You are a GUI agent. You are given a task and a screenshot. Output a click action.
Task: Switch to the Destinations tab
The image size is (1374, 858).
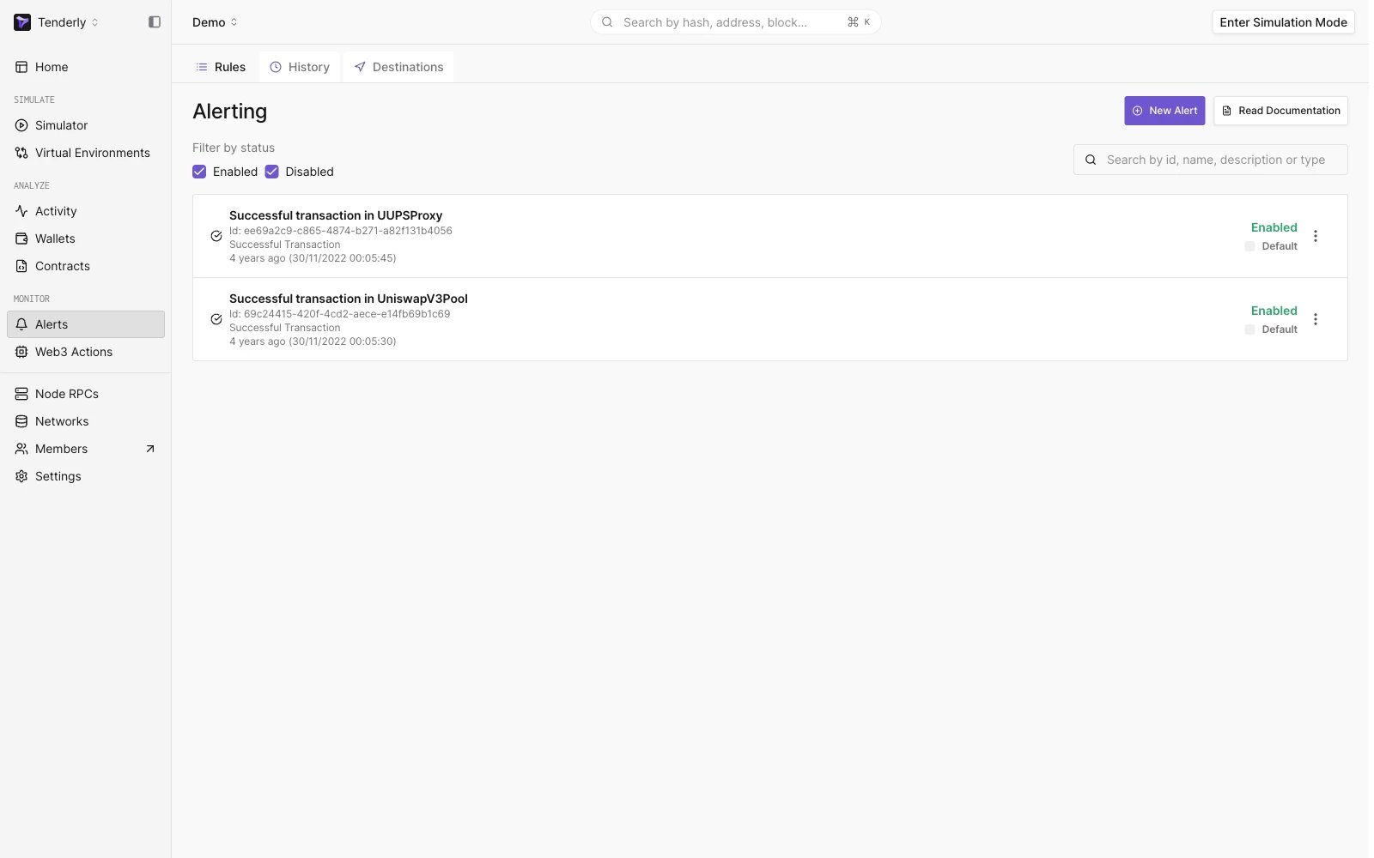pyautogui.click(x=398, y=67)
